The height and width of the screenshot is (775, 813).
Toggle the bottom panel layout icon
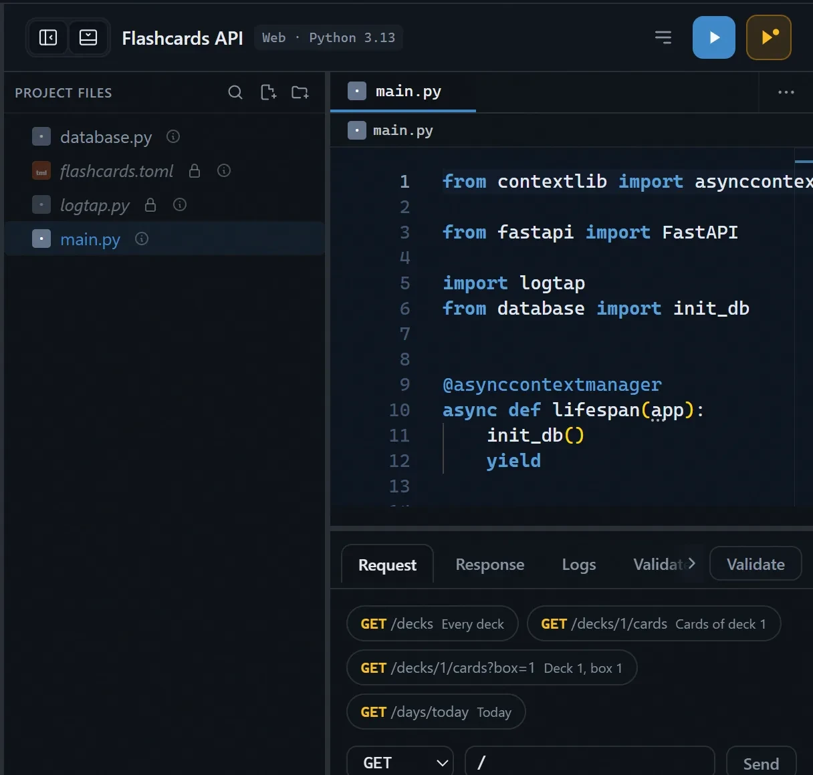point(88,37)
